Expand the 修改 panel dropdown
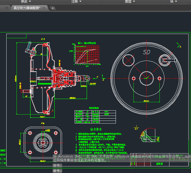Screen dimensions: 191x173 [x=26, y=1]
